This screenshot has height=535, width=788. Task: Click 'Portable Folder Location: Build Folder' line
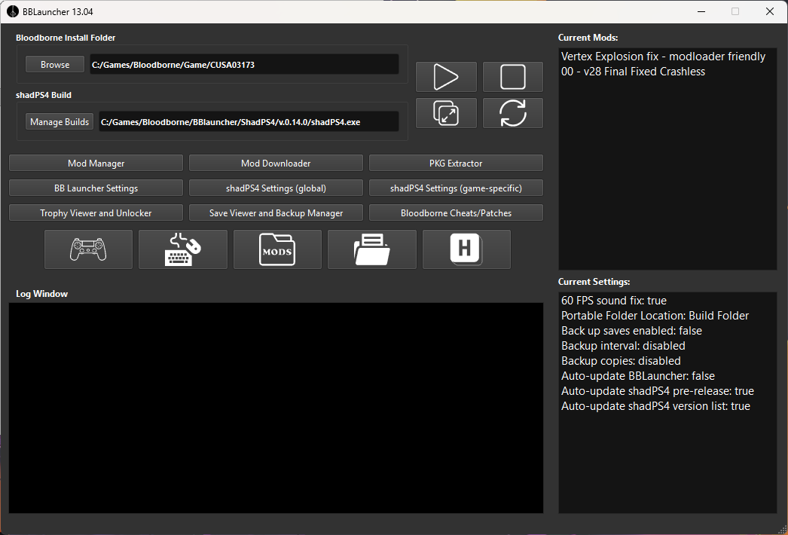pos(655,316)
